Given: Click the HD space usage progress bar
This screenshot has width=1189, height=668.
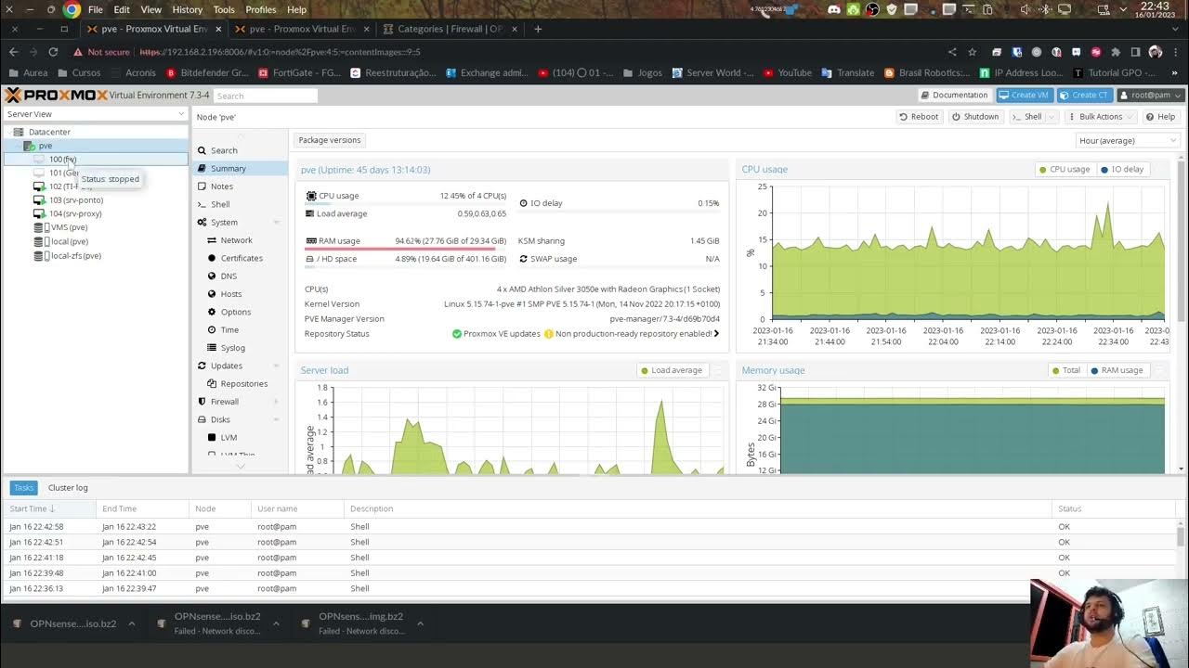Looking at the screenshot, I should click(406, 267).
